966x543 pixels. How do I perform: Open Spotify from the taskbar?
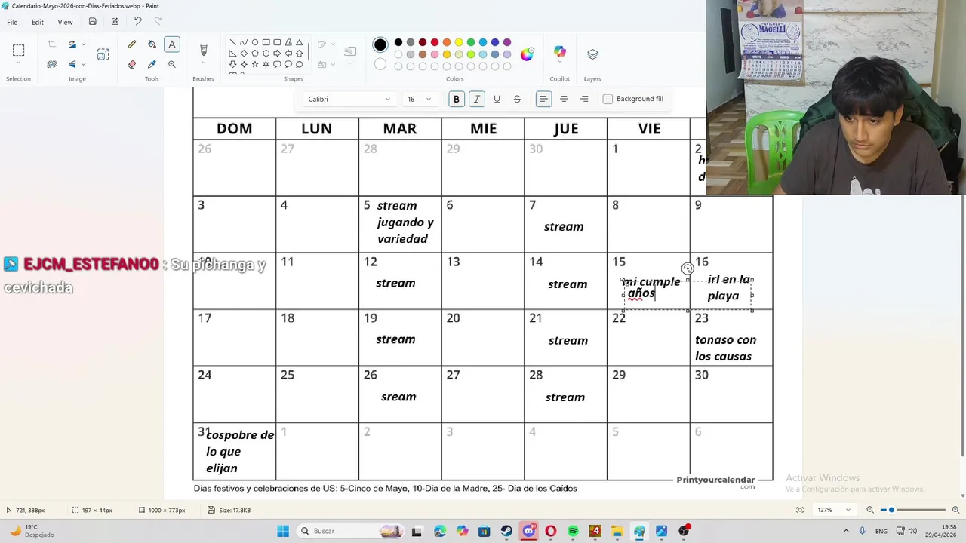click(573, 531)
